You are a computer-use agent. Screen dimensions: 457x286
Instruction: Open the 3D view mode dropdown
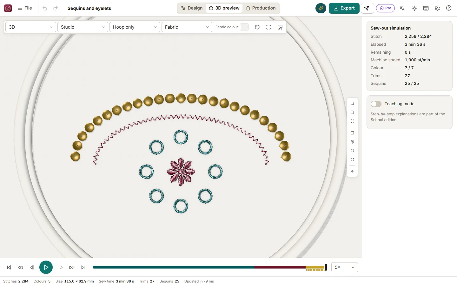click(x=31, y=27)
